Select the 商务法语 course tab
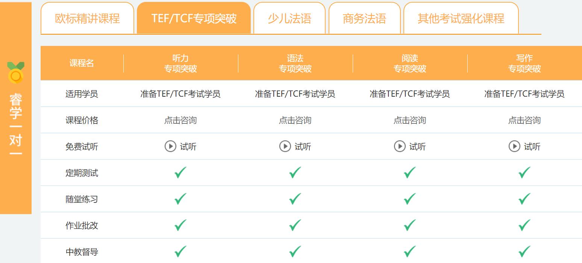This screenshot has width=582, height=263. point(365,17)
